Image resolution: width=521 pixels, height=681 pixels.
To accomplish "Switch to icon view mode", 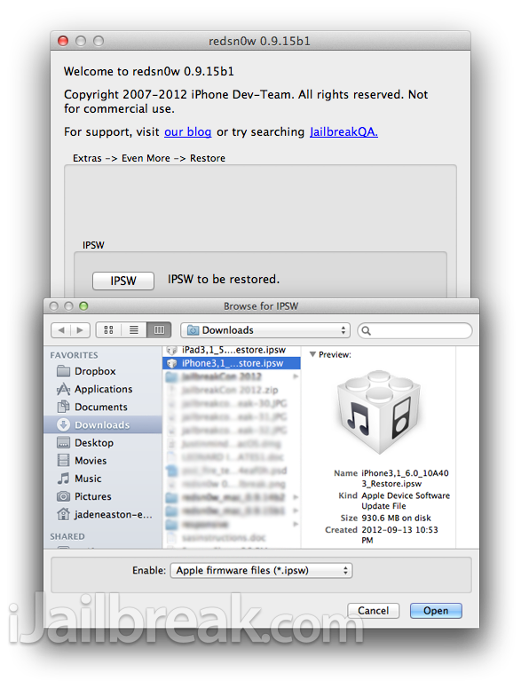I will 108,330.
